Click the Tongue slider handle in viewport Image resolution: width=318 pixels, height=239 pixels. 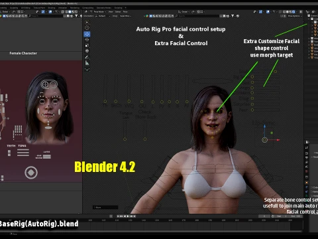(125, 139)
